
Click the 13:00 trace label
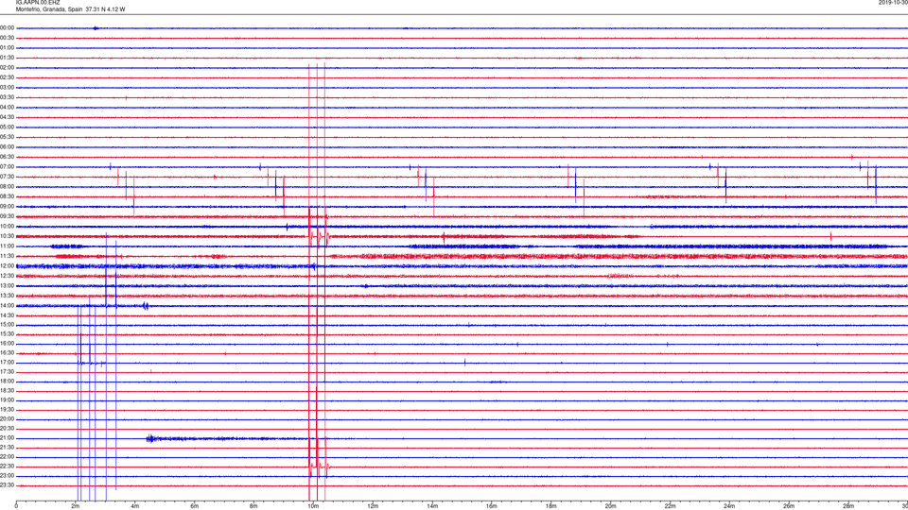pos(7,285)
